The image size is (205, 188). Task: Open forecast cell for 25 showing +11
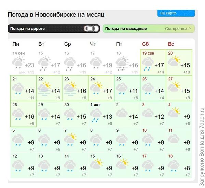(127, 88)
